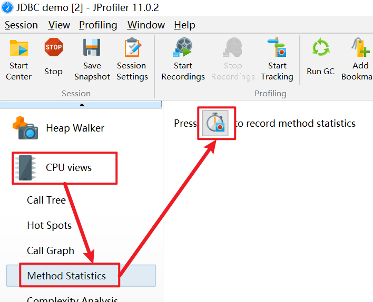Viewport: 373px width, 302px height.
Task: Collapse the panel with the up arrow bar
Action: [81, 105]
